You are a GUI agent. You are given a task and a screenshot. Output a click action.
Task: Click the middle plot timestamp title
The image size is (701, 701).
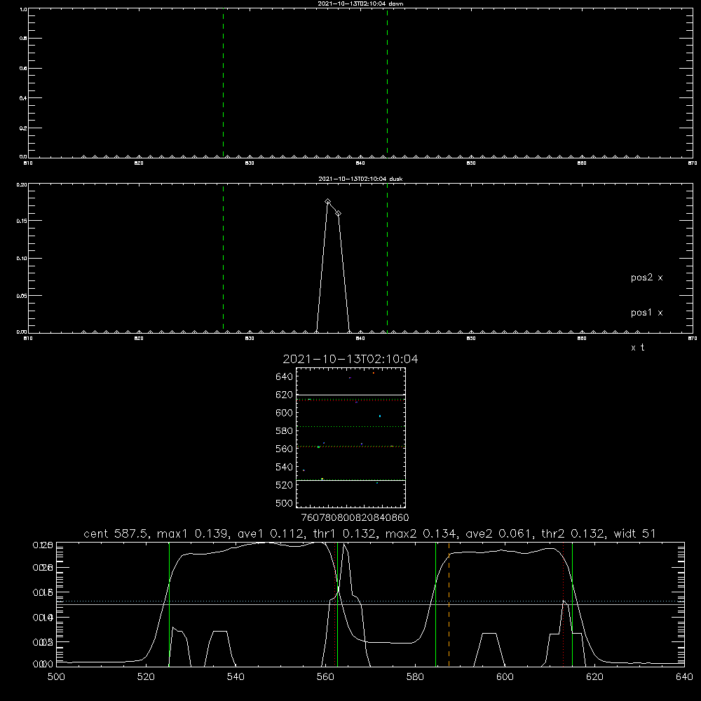point(350,359)
